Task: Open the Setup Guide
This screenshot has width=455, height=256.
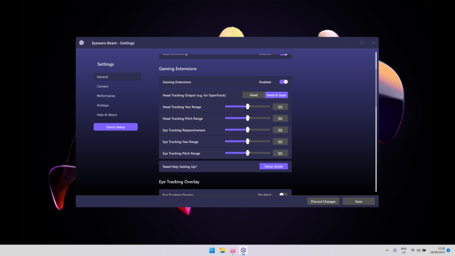Action: tap(273, 166)
